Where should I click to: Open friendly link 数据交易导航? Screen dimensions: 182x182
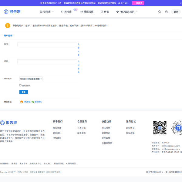[x=35, y=163]
